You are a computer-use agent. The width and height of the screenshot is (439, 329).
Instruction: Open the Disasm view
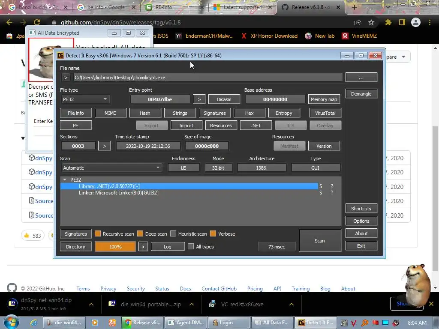[x=224, y=99]
